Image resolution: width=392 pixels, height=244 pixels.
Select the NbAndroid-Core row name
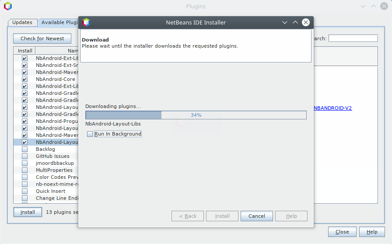click(x=55, y=79)
